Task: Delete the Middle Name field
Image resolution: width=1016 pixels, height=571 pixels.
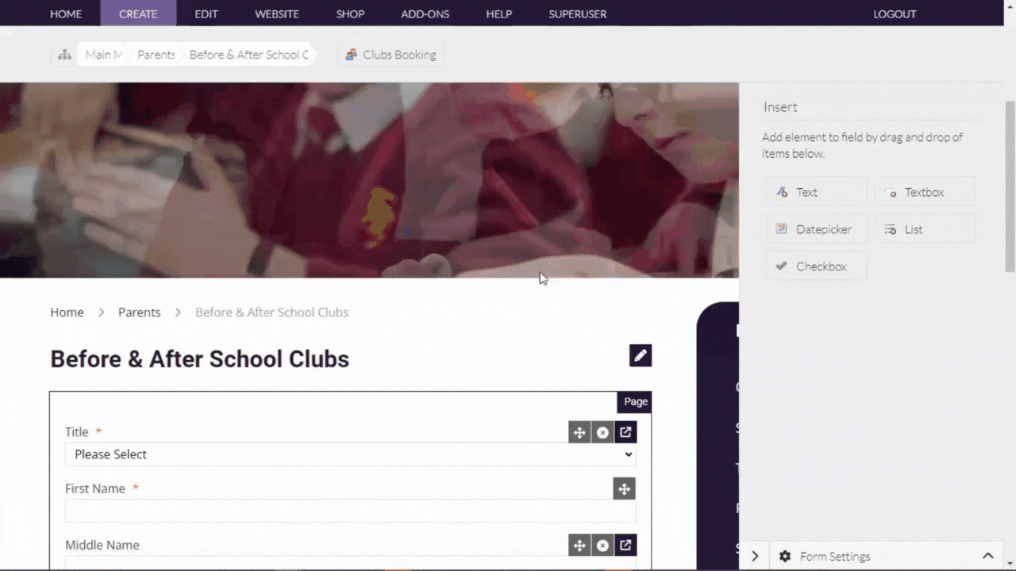Action: (x=602, y=545)
